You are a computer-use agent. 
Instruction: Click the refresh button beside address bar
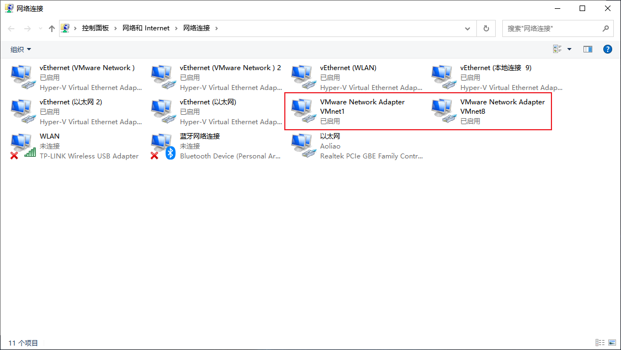pyautogui.click(x=486, y=28)
